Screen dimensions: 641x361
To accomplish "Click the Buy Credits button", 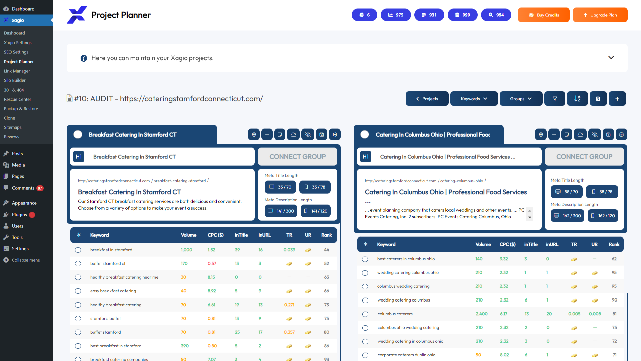I will tap(544, 15).
